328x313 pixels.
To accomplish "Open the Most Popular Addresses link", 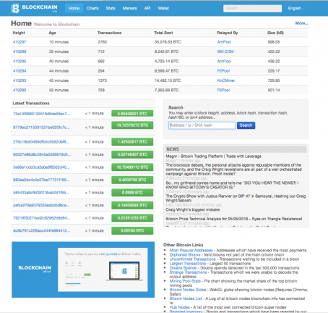I will [191, 251].
